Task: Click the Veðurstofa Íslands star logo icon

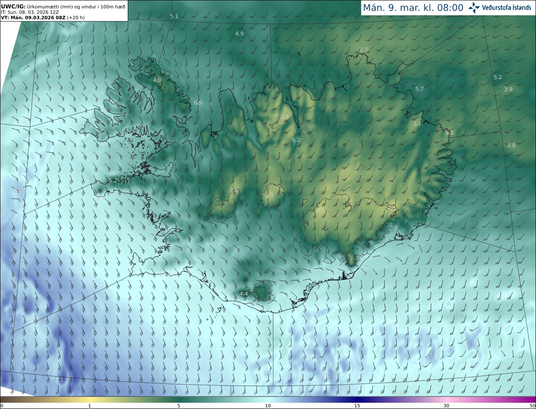Action: pos(474,7)
